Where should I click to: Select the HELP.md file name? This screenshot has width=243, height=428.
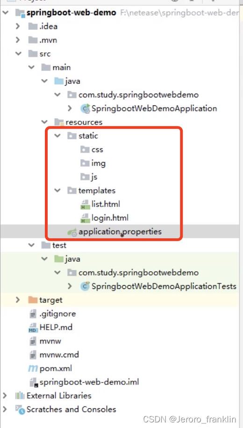(56, 327)
